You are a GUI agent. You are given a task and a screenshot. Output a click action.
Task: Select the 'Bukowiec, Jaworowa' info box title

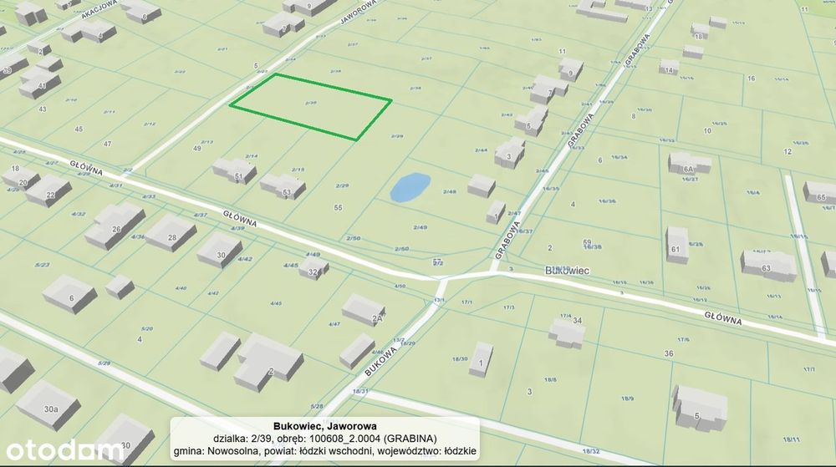[x=324, y=426]
